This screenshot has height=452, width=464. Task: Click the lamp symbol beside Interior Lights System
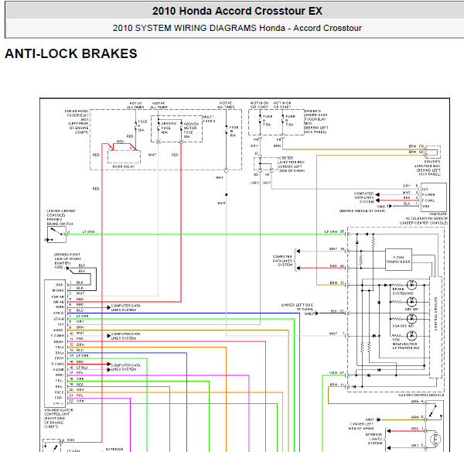coord(435,440)
